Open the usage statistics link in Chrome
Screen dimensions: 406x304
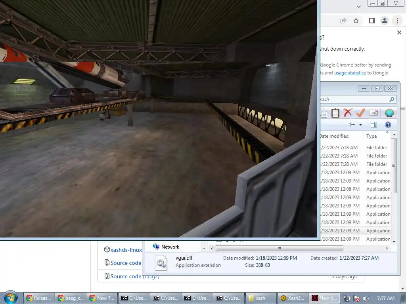350,73
